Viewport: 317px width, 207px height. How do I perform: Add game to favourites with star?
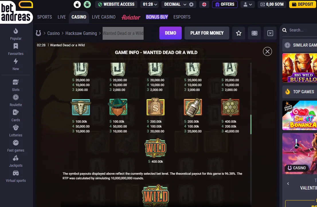[x=238, y=33]
